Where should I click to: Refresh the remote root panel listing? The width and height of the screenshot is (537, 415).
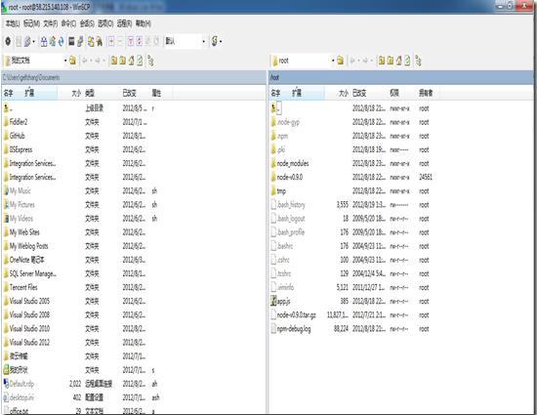[407, 61]
